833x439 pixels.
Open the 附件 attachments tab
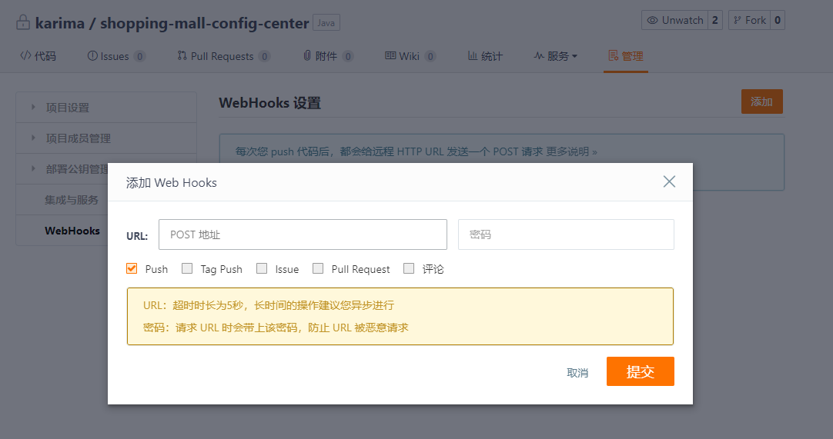(328, 55)
